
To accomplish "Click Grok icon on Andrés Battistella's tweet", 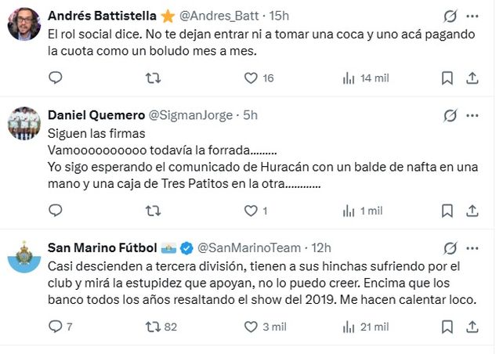I will tap(450, 16).
